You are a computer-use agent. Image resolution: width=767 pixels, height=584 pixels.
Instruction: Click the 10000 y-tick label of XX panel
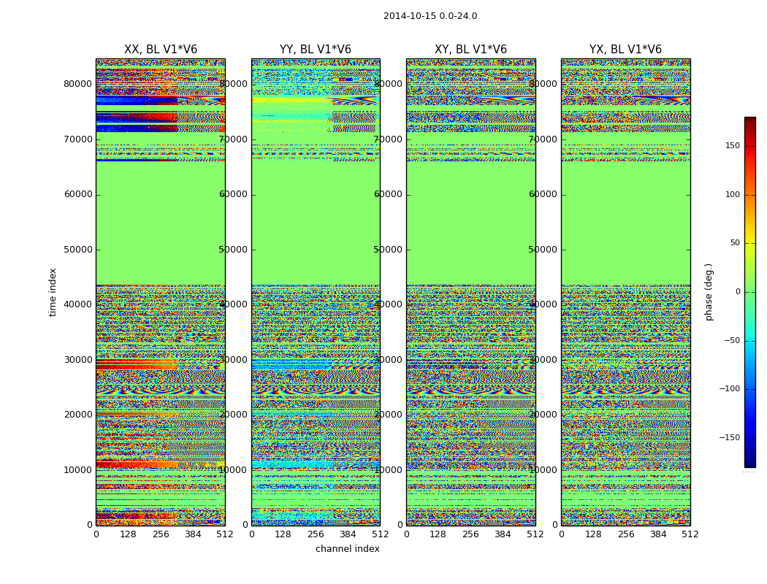tap(77, 470)
